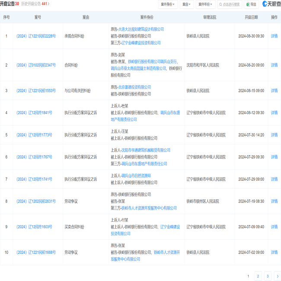The height and width of the screenshot is (281, 281).
Task: Click 详情 for row 8
Action: pyautogui.click(x=274, y=201)
